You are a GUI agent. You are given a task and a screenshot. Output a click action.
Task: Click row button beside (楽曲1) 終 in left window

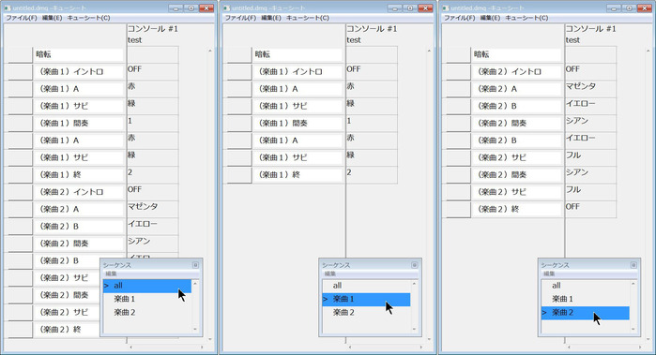[x=20, y=175]
